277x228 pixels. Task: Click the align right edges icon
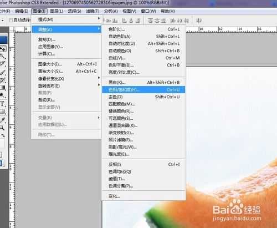click(137, 21)
